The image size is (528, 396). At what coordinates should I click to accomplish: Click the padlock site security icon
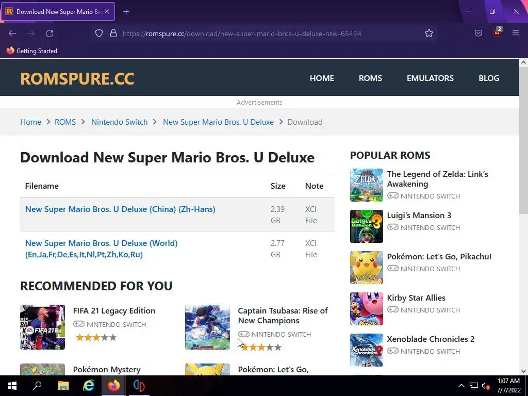tap(113, 34)
